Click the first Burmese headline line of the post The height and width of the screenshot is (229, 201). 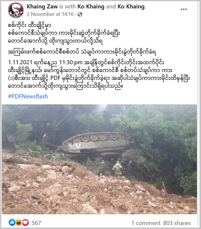[x=29, y=25]
